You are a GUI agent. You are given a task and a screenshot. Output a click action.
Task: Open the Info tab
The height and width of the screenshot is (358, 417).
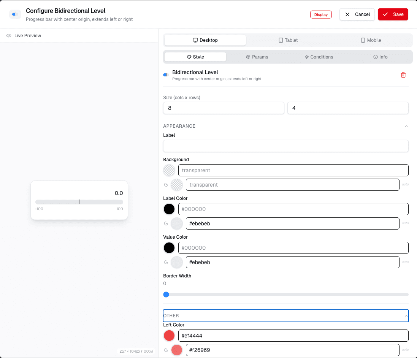[380, 57]
